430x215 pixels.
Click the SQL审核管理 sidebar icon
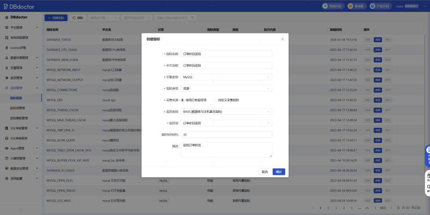click(x=7, y=128)
